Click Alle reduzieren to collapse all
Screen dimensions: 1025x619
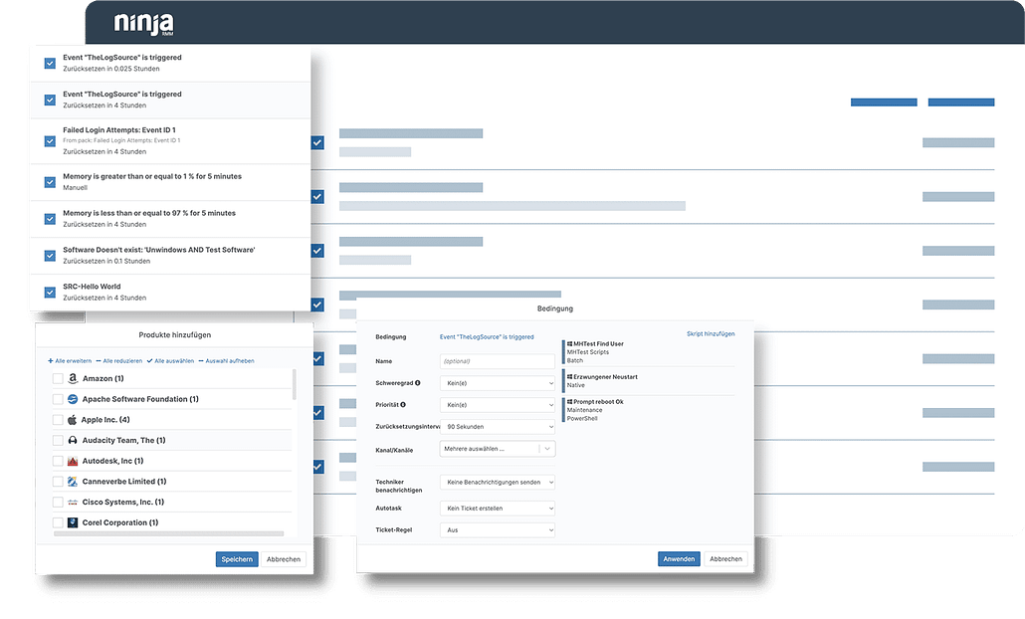pos(119,361)
